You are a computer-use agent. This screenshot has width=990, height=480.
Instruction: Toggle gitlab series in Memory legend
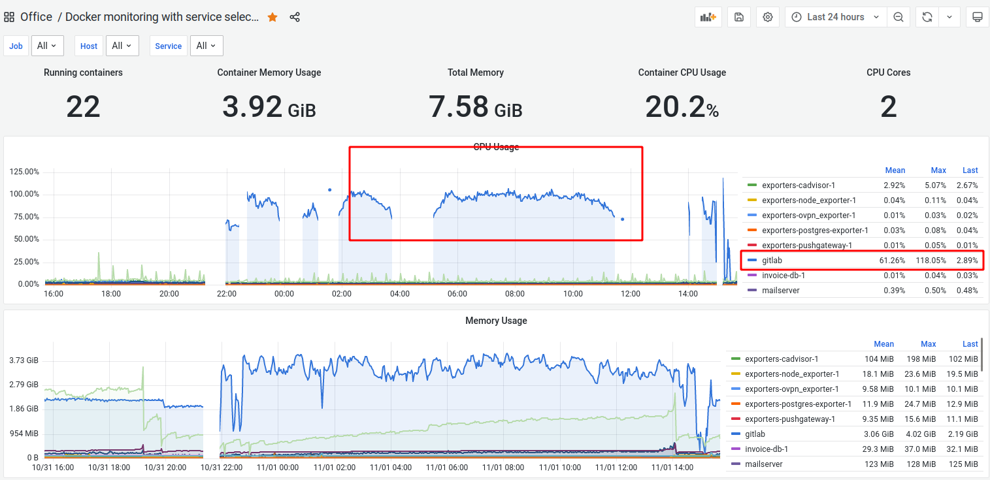[x=755, y=434]
